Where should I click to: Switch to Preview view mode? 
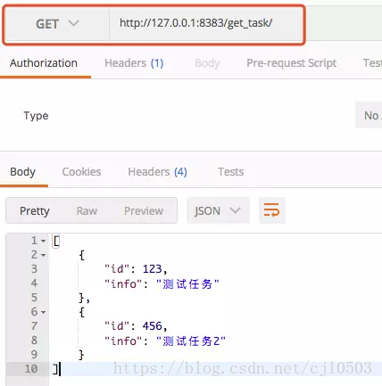click(x=144, y=211)
